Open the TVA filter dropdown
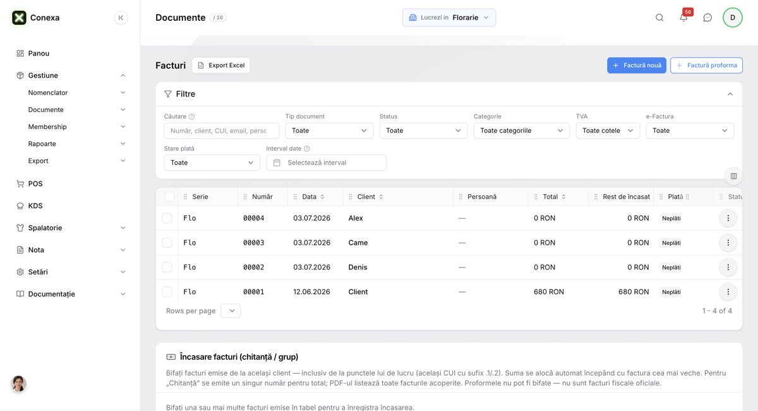Screen dimensions: 758x411 tap(608, 131)
